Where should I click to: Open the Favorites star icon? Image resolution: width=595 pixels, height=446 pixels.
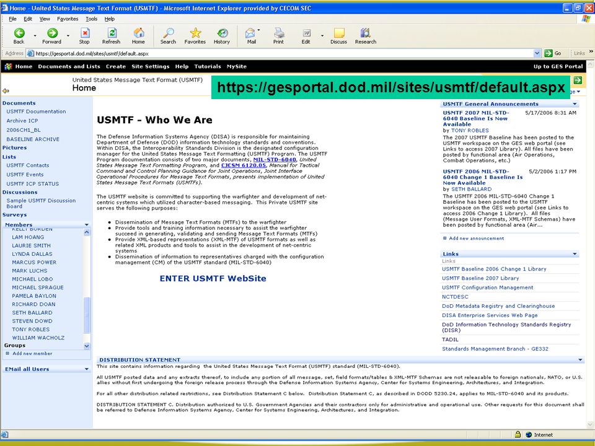(195, 33)
